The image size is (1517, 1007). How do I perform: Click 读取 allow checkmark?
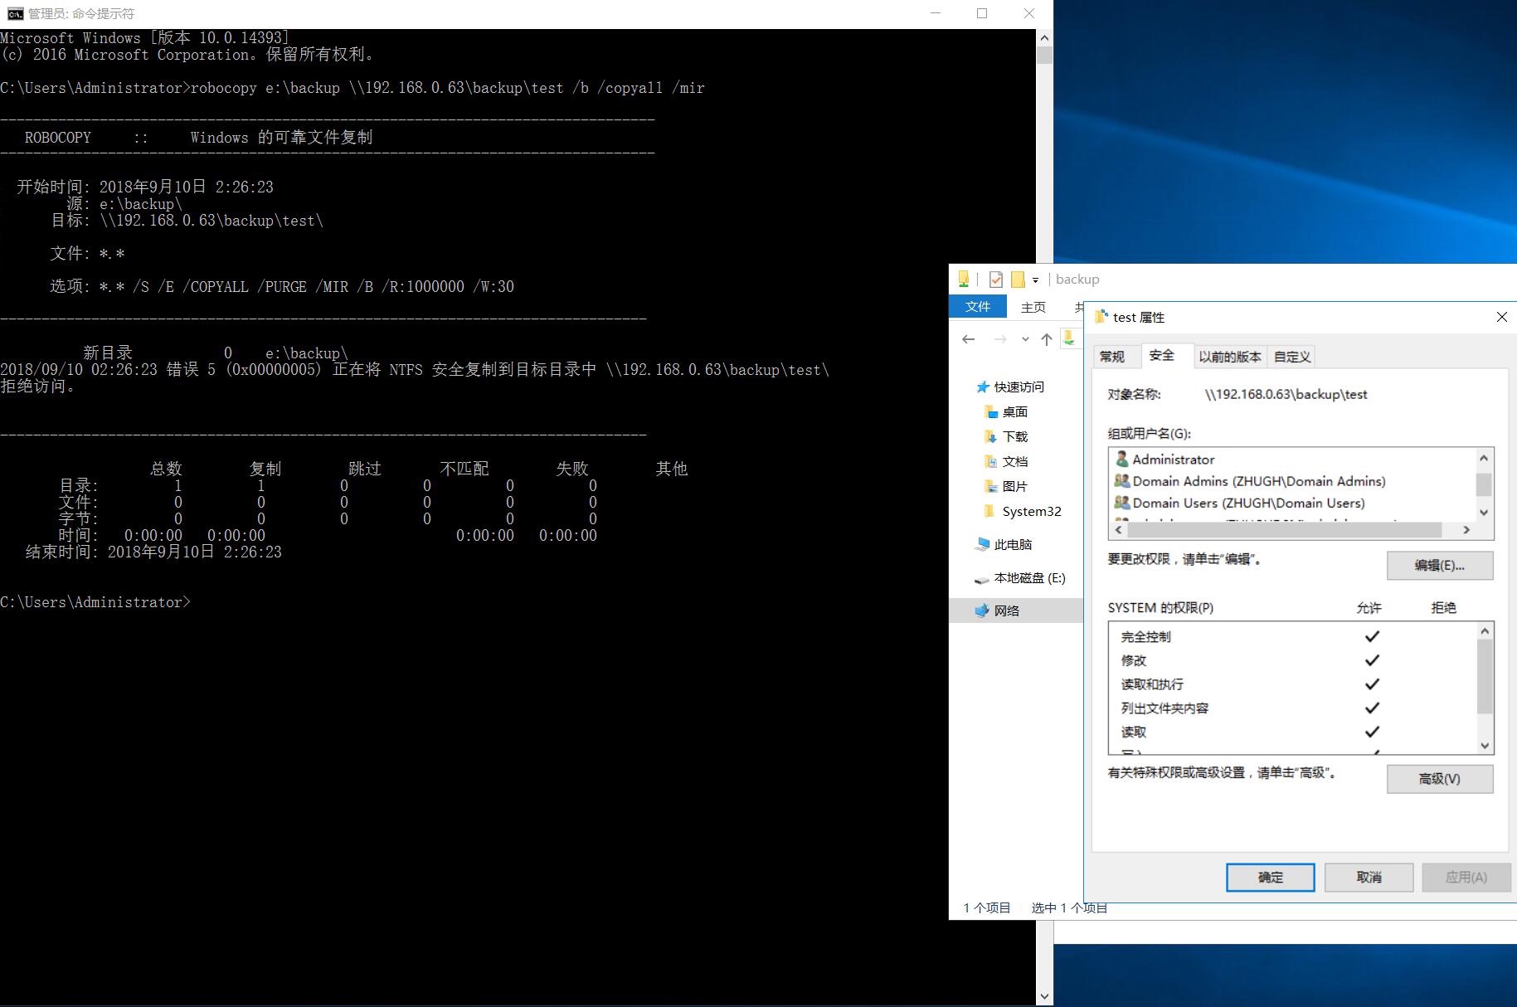point(1372,732)
